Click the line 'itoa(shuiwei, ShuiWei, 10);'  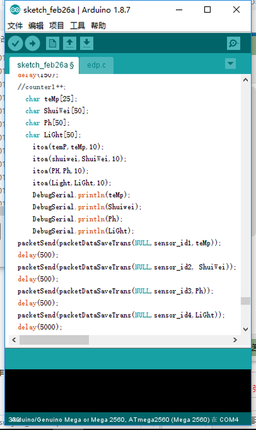pyautogui.click(x=79, y=159)
